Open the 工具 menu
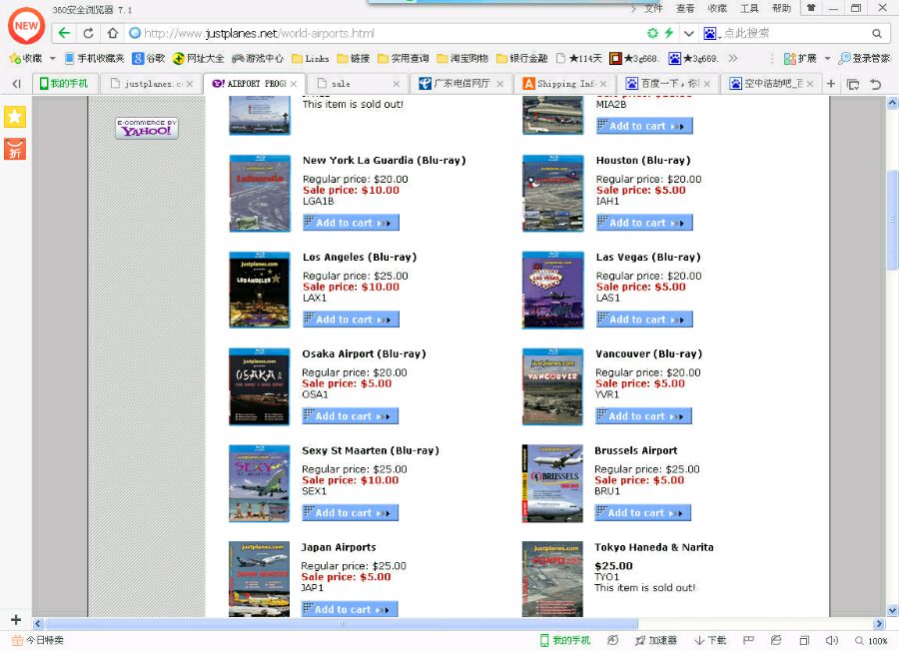This screenshot has height=651, width=899. coord(749,8)
